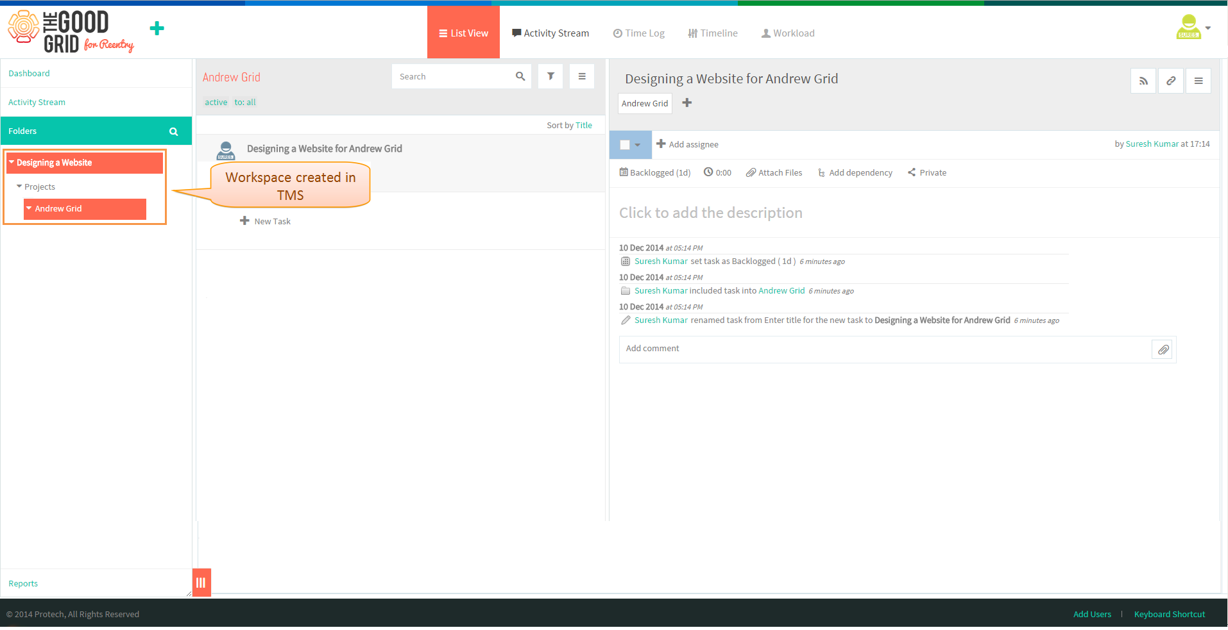Click plus icon to add folder tag
Image resolution: width=1228 pixels, height=630 pixels.
(x=687, y=103)
